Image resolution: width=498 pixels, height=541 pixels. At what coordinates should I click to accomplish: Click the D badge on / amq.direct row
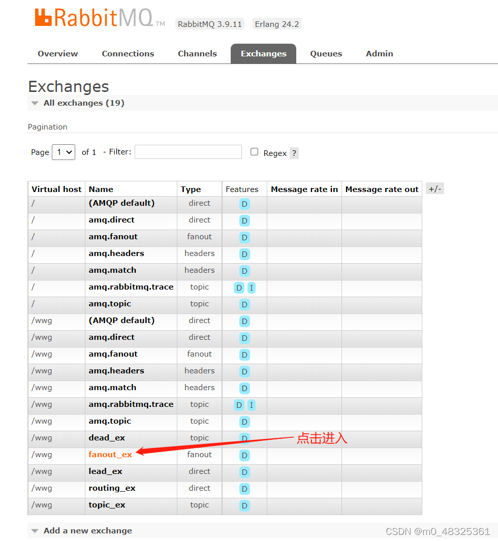[244, 221]
